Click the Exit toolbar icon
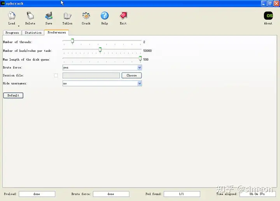This screenshot has width=280, height=201. click(123, 16)
